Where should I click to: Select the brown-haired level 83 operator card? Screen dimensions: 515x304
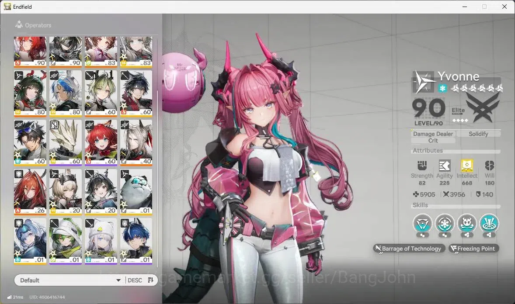click(101, 52)
